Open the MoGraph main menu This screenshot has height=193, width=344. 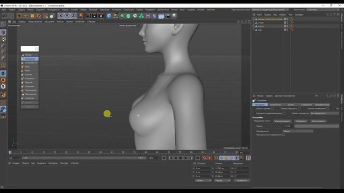click(93, 10)
